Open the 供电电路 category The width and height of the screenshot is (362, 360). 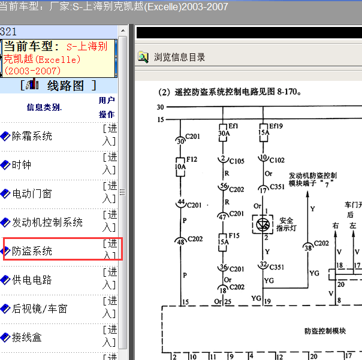click(x=32, y=280)
